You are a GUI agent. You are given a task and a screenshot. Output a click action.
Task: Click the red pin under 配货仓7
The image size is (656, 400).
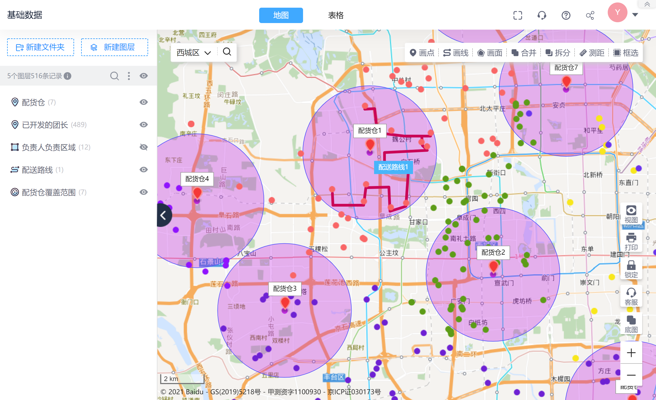(566, 82)
